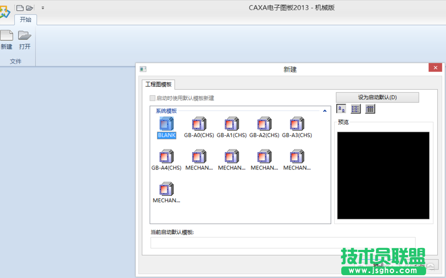
Task: Click the Open file icon in quick access toolbar
Action: coord(30,7)
